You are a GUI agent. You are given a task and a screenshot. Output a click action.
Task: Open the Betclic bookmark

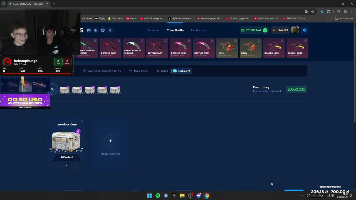[x=132, y=19]
